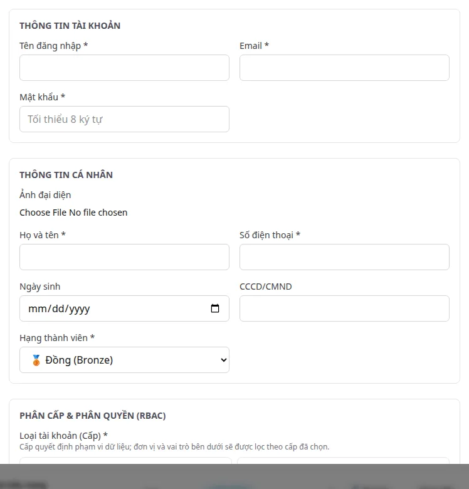Click the Họ và tên input field
Viewport: 469px width, 489px height.
coord(124,257)
